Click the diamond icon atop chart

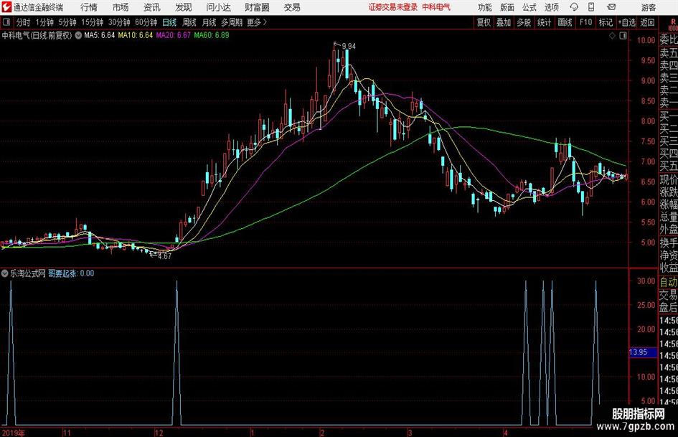tap(612, 36)
